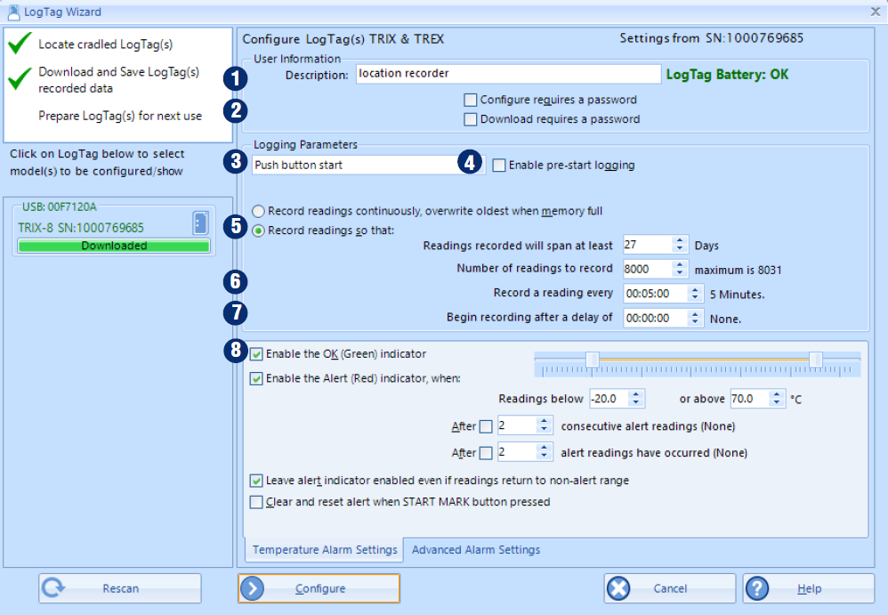Select Record readings continuously option
The width and height of the screenshot is (888, 615).
[x=258, y=211]
